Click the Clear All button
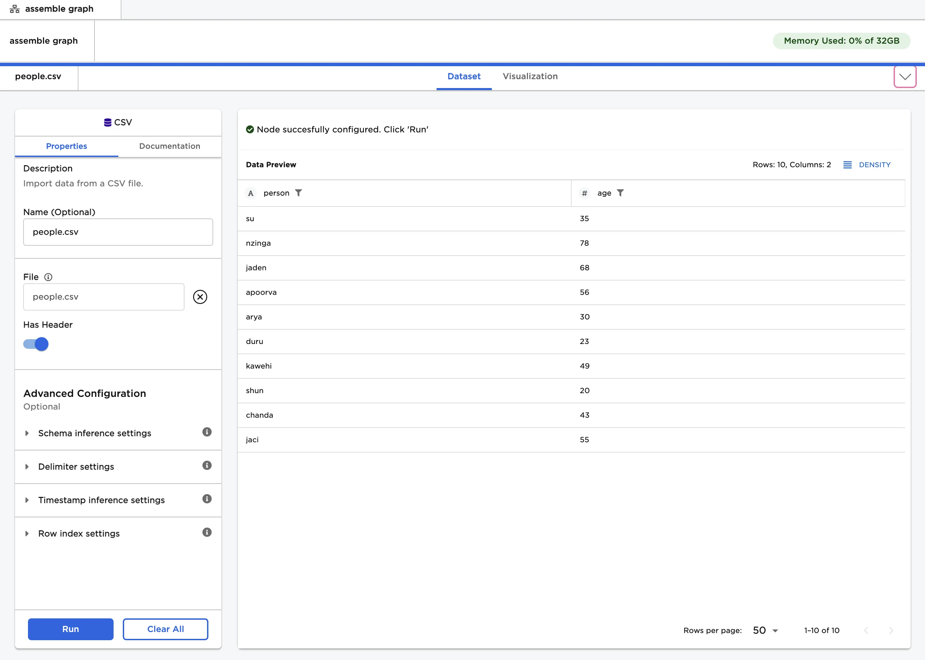This screenshot has height=660, width=925. click(x=165, y=629)
